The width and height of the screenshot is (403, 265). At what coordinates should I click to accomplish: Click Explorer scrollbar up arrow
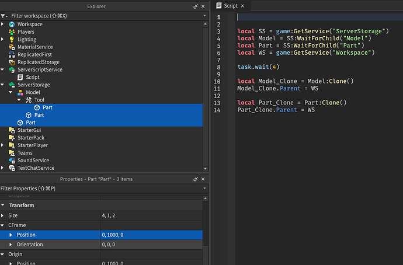pyautogui.click(x=205, y=24)
